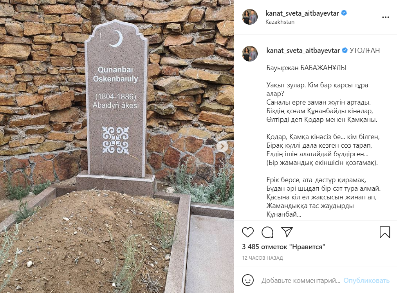Open the emoji picker smiley icon
The width and height of the screenshot is (397, 293).
pyautogui.click(x=247, y=280)
